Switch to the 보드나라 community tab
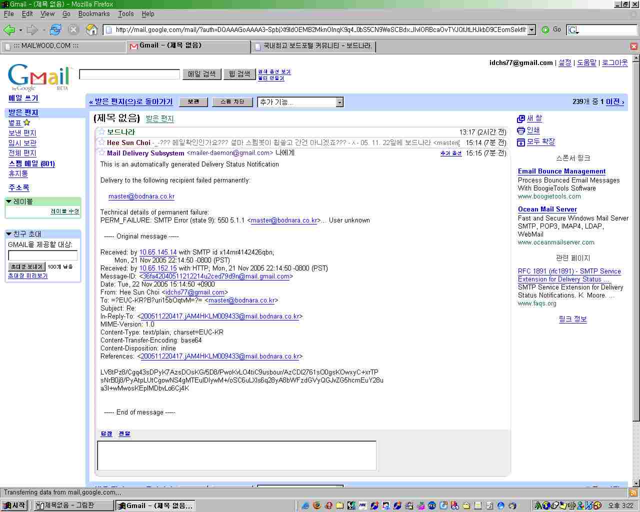640x512 pixels. [x=313, y=46]
